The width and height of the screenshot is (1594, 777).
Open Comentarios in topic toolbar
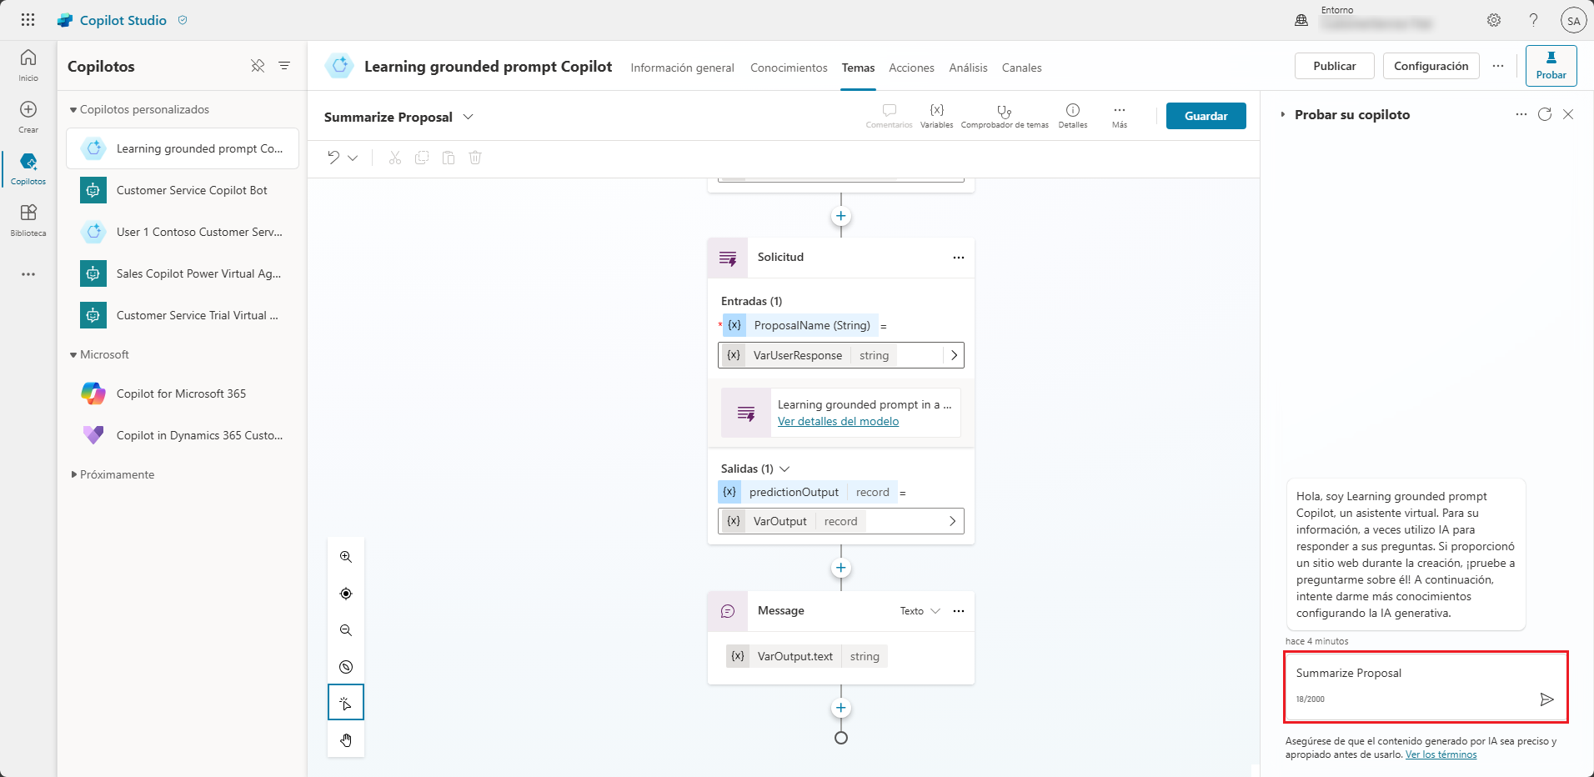click(x=889, y=116)
